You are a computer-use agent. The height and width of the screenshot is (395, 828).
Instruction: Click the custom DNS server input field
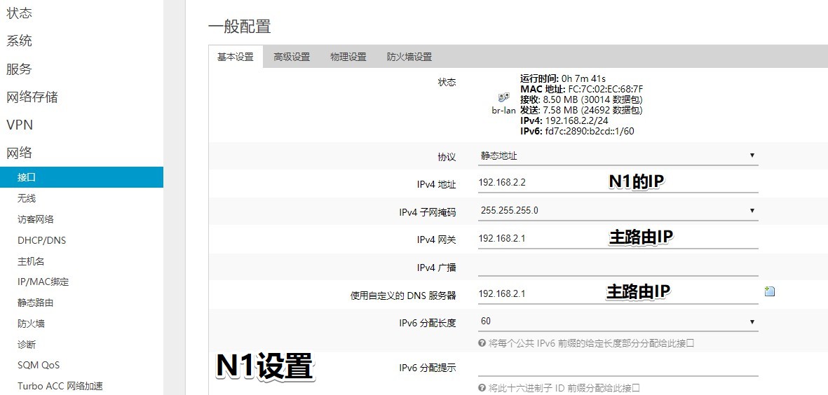point(618,293)
